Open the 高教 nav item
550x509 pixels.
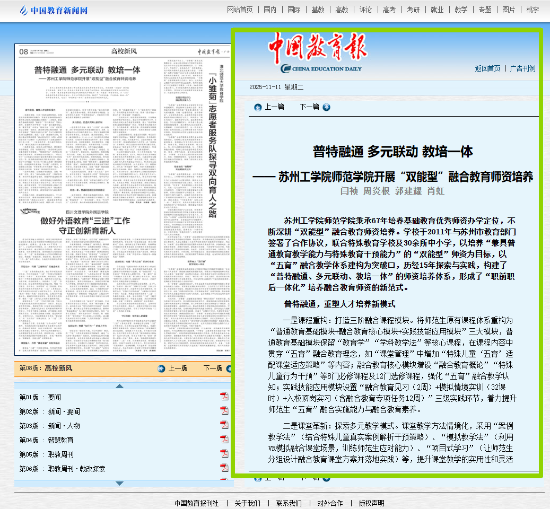pos(342,10)
